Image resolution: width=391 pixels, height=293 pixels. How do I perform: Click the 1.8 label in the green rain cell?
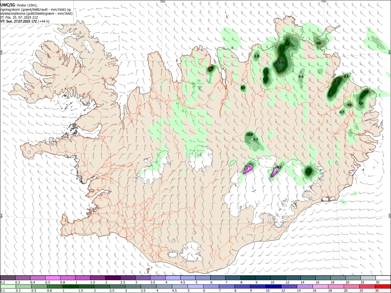pos(265,72)
